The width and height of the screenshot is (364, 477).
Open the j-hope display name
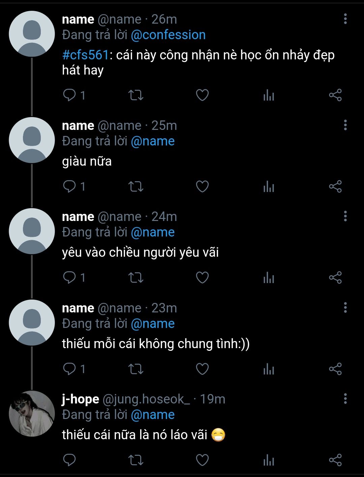click(80, 399)
